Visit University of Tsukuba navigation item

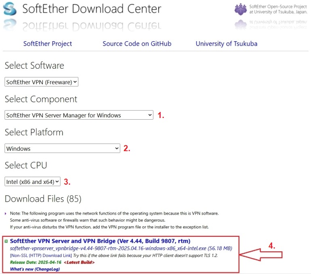click(x=226, y=44)
